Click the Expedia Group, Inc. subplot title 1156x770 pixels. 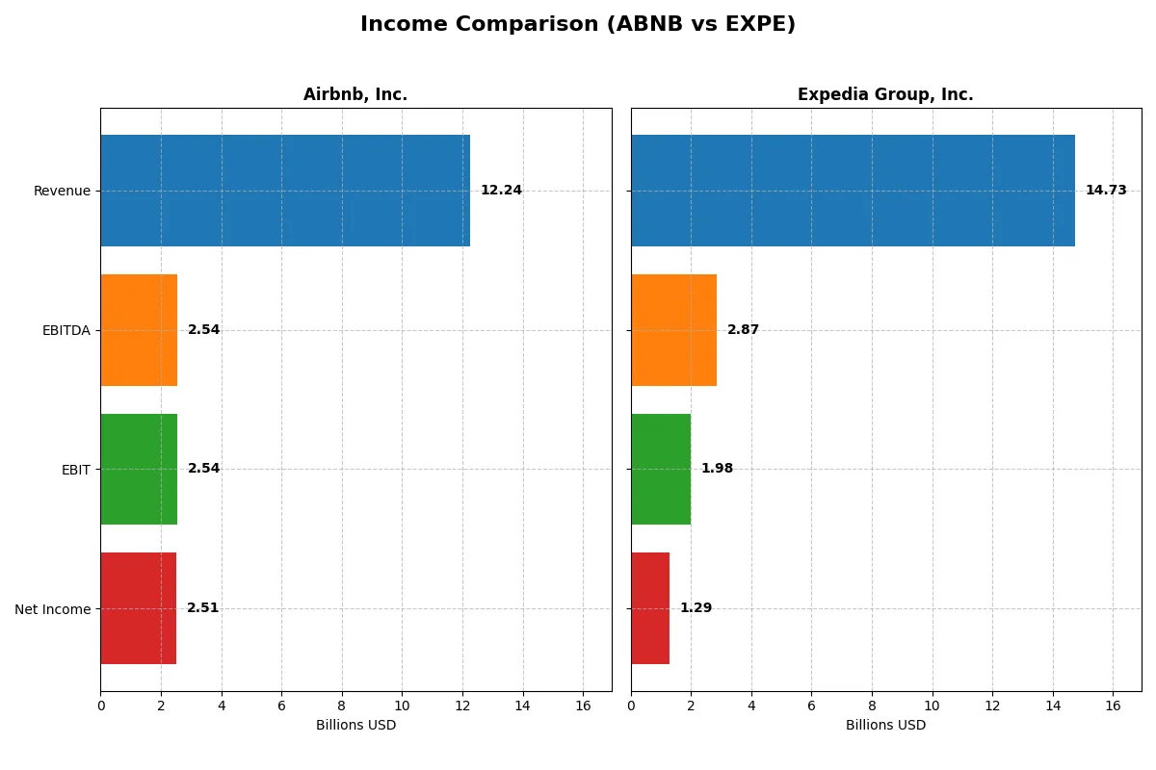click(x=884, y=94)
